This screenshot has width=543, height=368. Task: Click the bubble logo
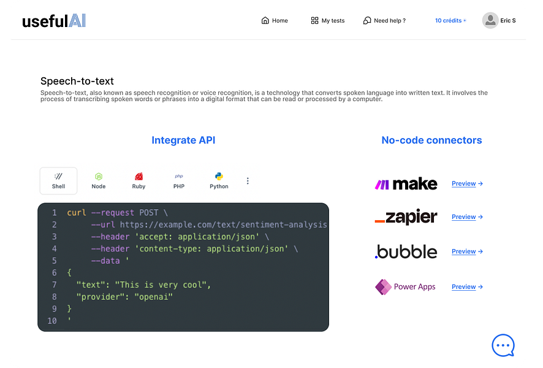(406, 251)
